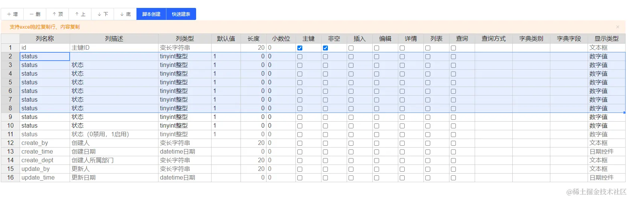The width and height of the screenshot is (629, 198).
Task: Move row to top with '↑ 顶'
Action: point(58,14)
